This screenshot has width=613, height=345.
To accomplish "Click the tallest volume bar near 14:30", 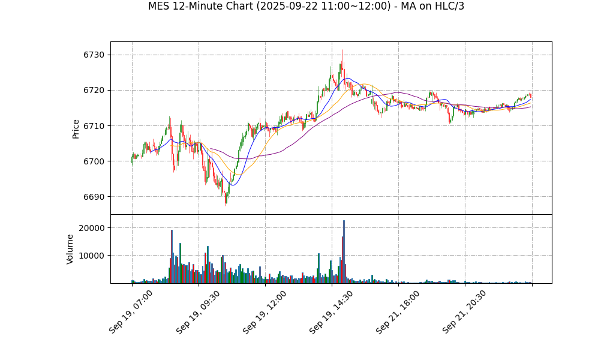I will pos(344,251).
